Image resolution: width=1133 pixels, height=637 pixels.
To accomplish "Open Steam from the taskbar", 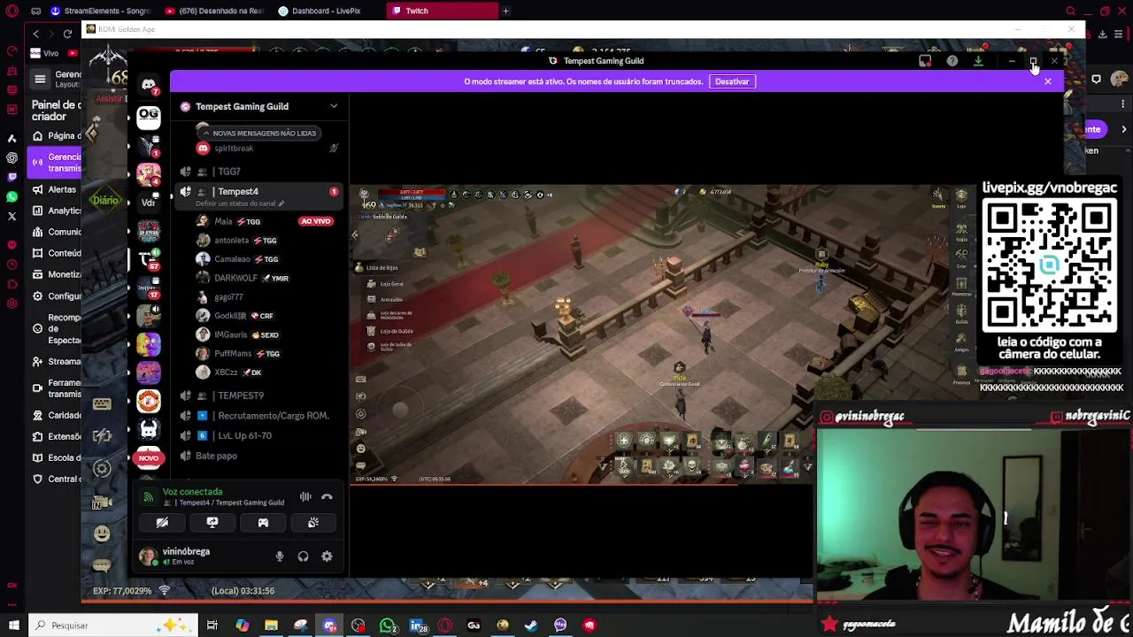I will (x=531, y=625).
